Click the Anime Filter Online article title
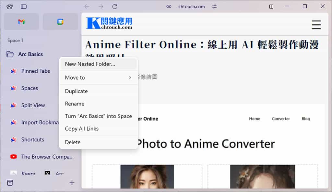Viewport: 332px width, 192px height. tap(202, 48)
